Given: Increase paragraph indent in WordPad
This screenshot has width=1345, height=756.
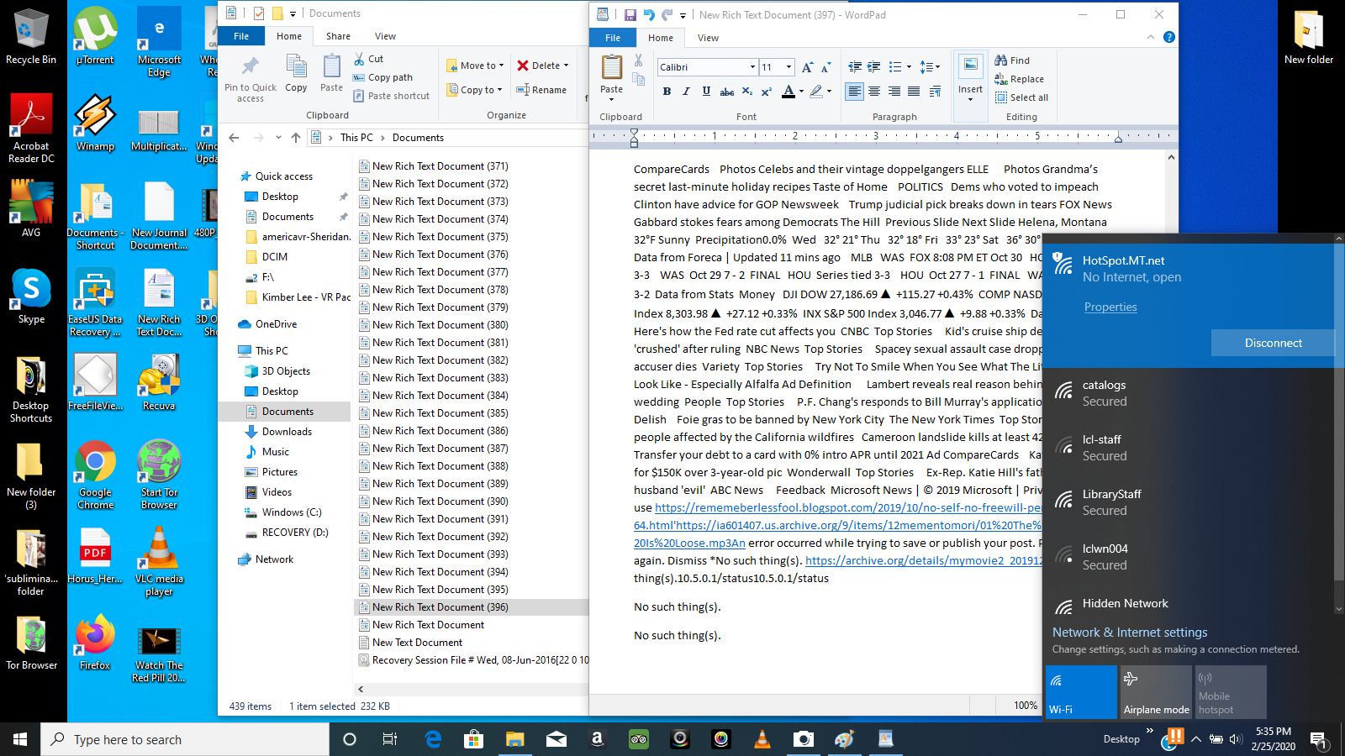Looking at the screenshot, I should click(x=874, y=66).
